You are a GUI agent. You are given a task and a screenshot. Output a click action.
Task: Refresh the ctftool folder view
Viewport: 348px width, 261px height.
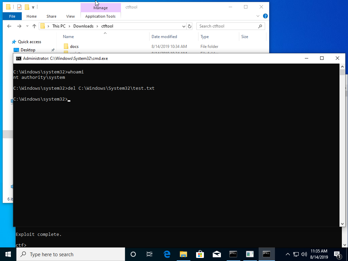[190, 27]
